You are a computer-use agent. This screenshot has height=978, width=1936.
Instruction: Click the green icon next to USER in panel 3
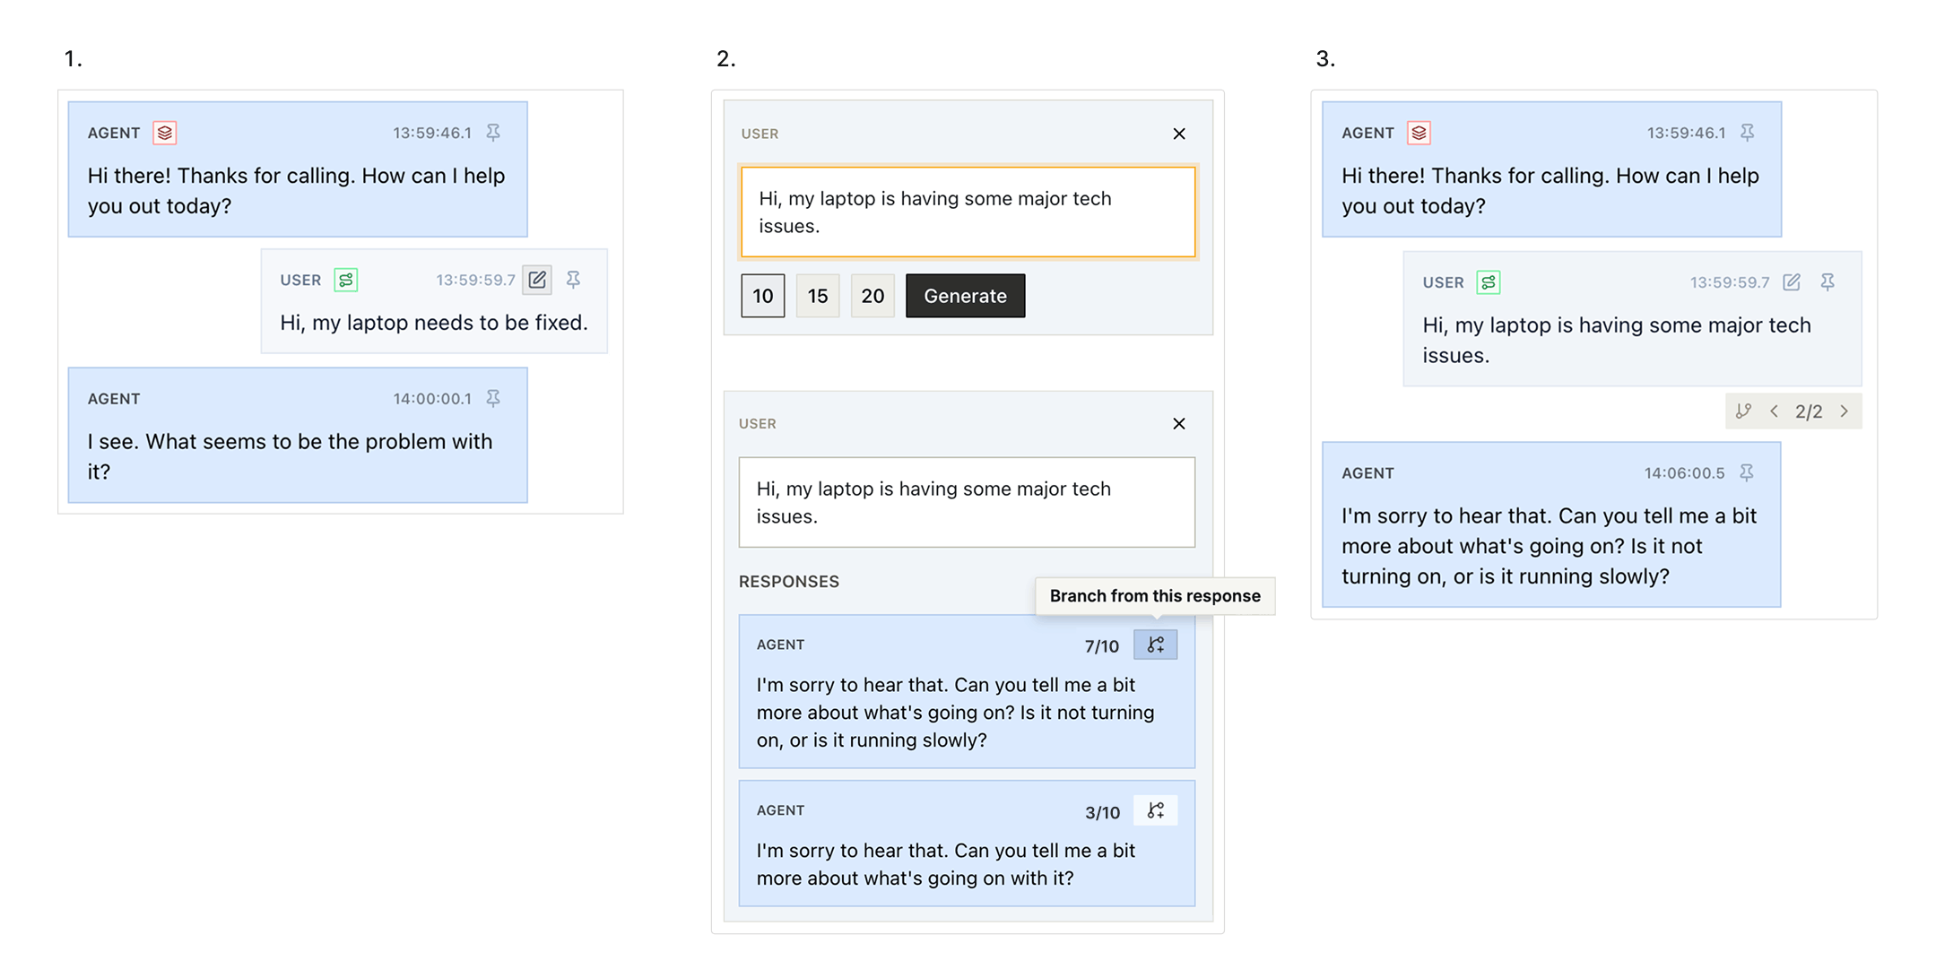click(x=1488, y=282)
